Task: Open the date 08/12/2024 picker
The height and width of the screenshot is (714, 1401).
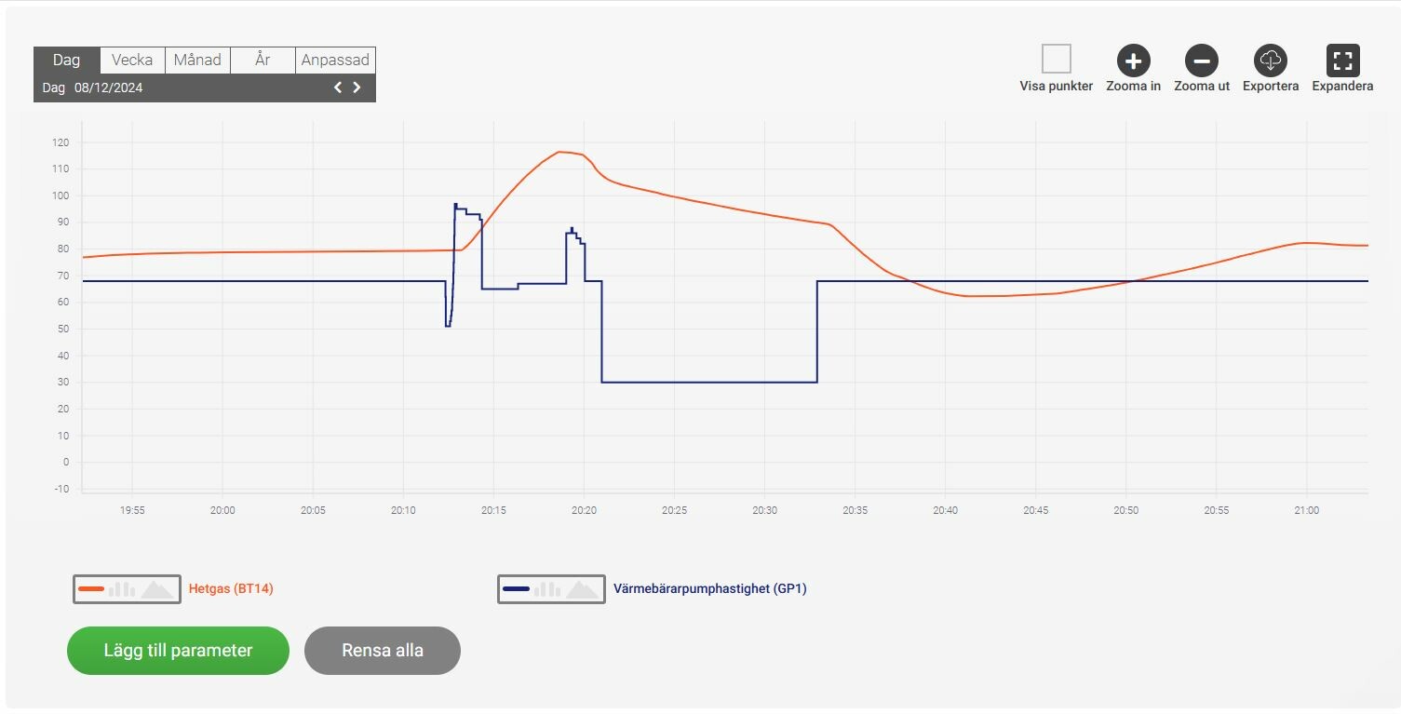Action: 108,88
